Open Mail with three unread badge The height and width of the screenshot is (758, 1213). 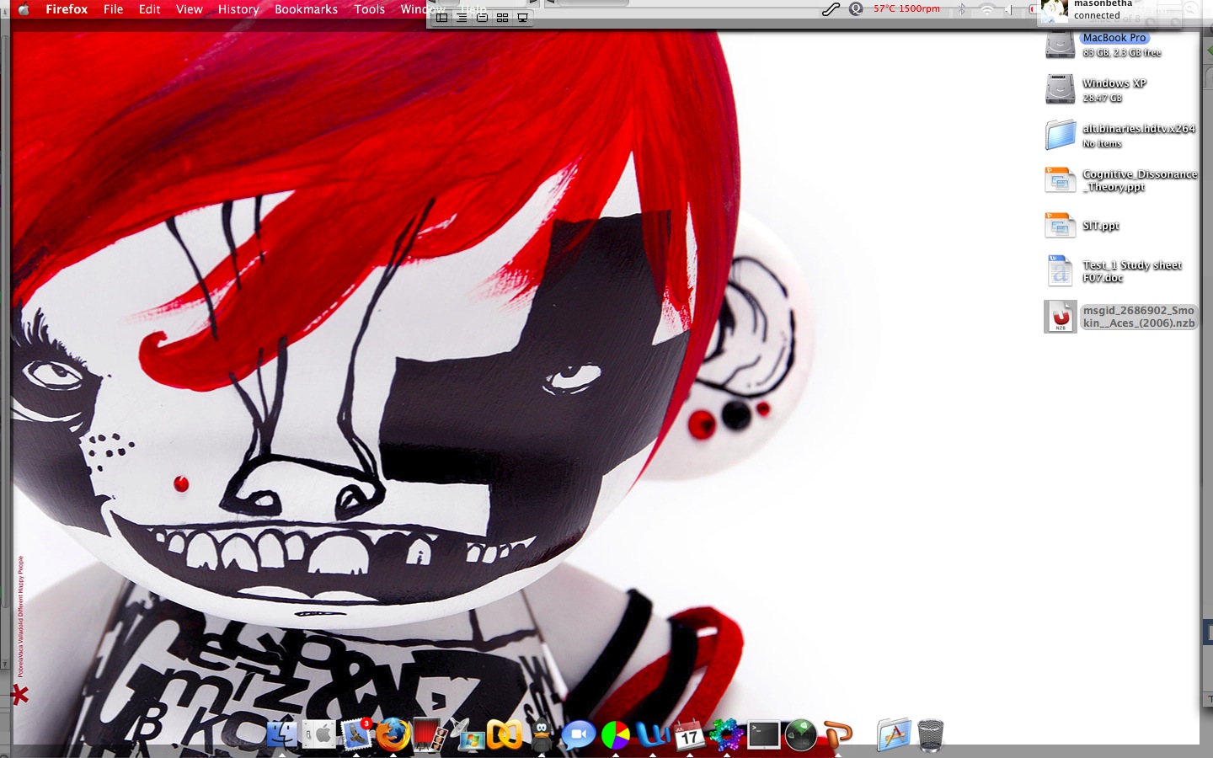tap(356, 734)
